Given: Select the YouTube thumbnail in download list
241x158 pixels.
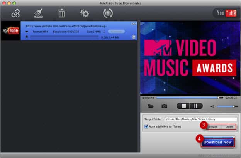Looking at the screenshot, I should [x=10, y=31].
